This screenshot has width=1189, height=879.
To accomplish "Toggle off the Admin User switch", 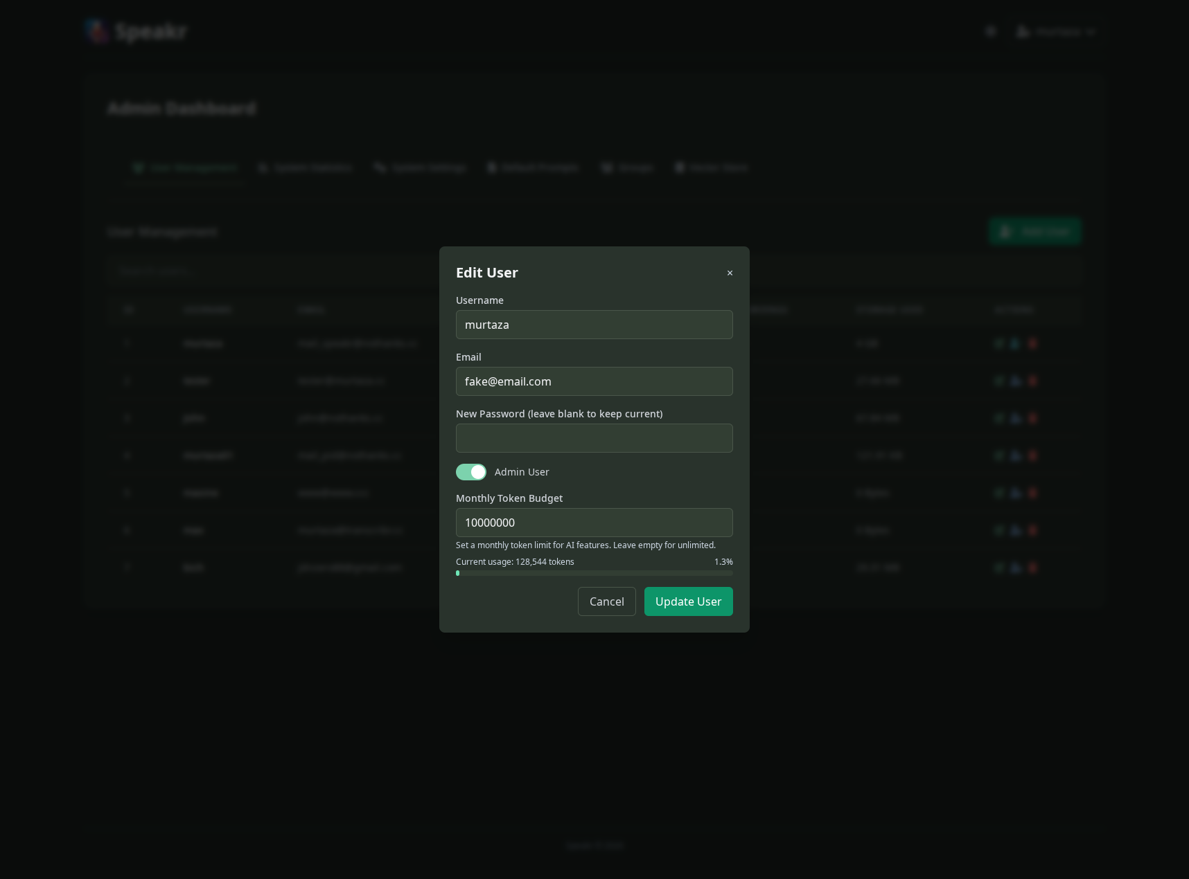I will [470, 471].
